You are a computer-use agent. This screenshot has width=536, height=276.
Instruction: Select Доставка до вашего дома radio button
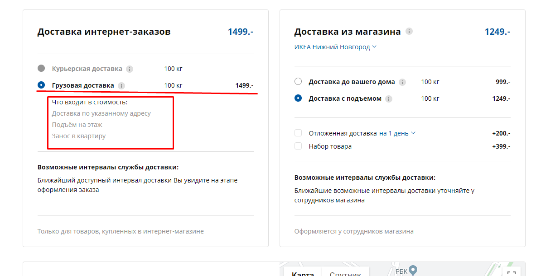(298, 82)
